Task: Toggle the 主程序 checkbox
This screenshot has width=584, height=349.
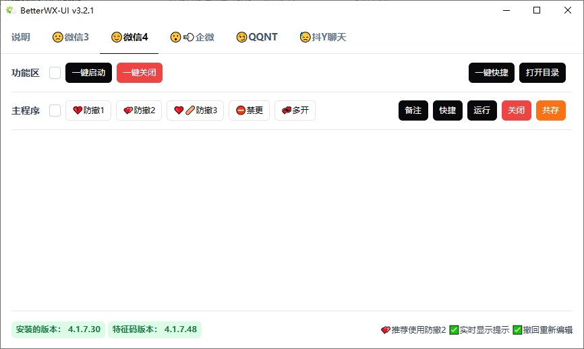Action: point(55,110)
